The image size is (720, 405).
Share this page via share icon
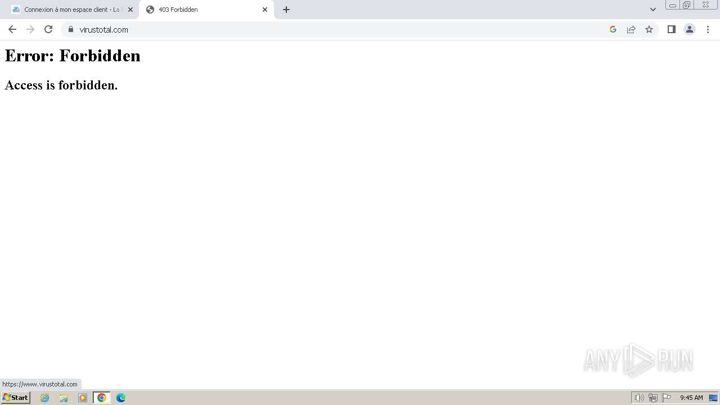631,29
